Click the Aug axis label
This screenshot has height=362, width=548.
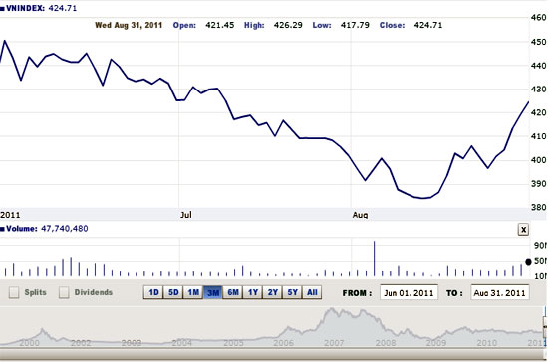360,215
